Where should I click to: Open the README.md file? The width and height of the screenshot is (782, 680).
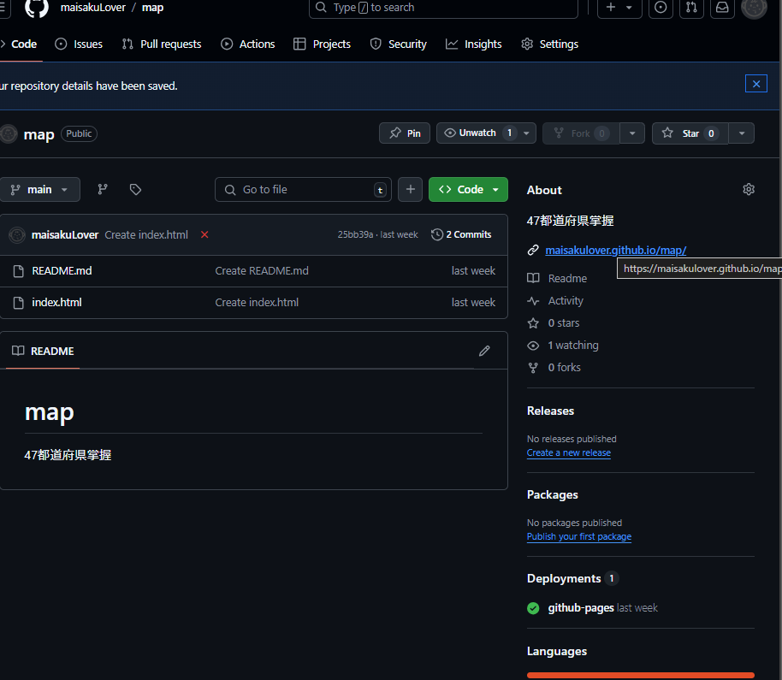point(62,270)
